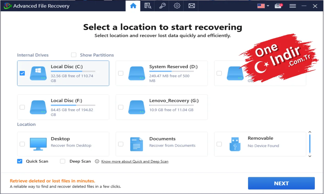Select the Lenovo_Recovery (G:) label

tap(174, 101)
